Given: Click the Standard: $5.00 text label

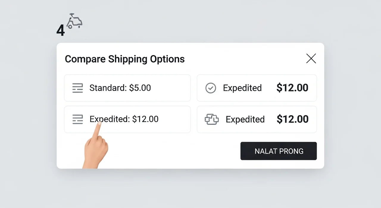Looking at the screenshot, I should pos(120,88).
